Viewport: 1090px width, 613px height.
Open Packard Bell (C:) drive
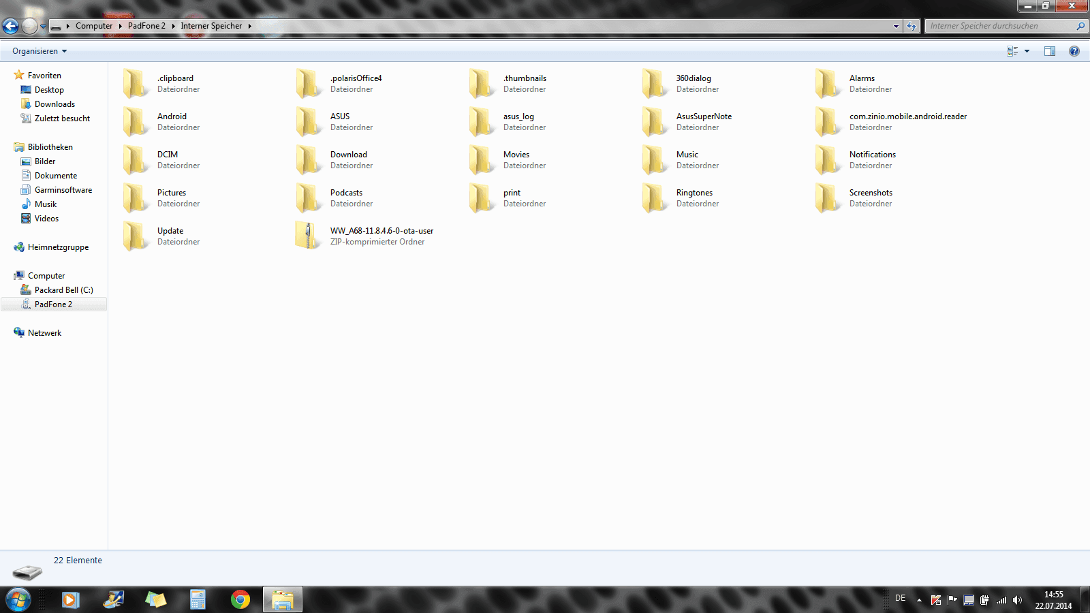pos(63,290)
